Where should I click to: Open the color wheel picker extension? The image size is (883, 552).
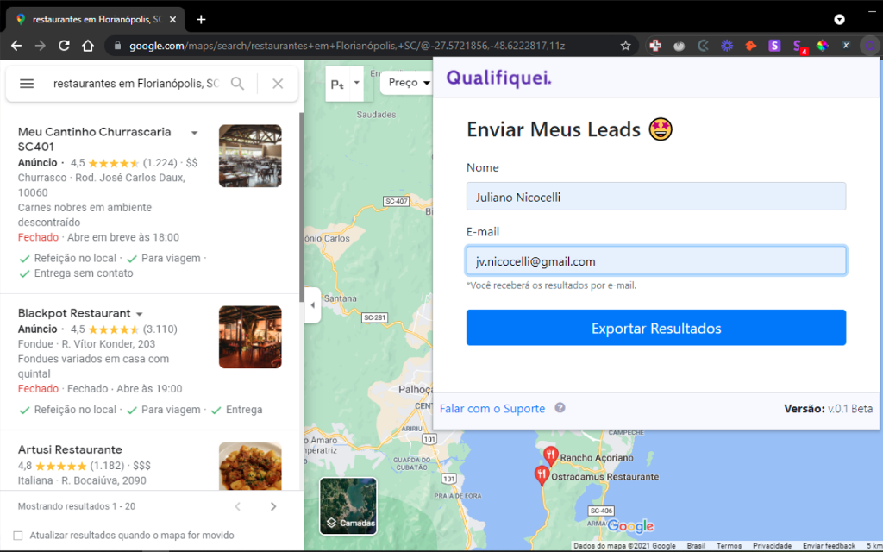click(x=822, y=46)
